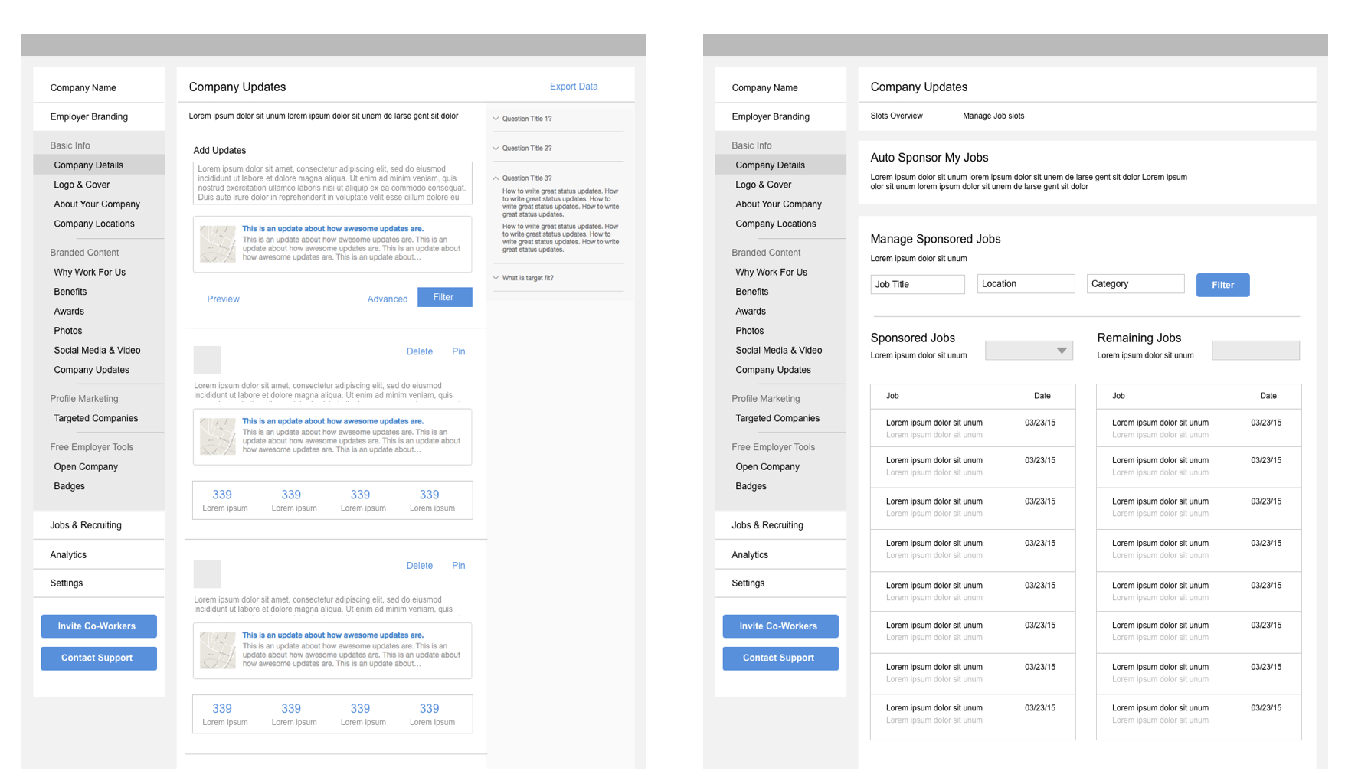Select the Category input field
Screen dimensions: 1345x784
[1135, 284]
